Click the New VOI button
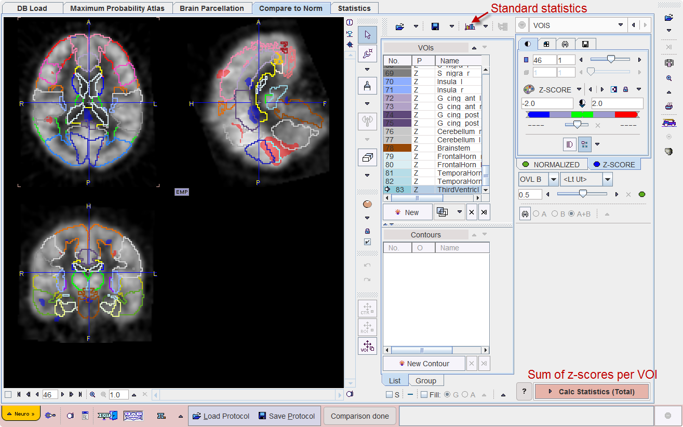The image size is (683, 427). 407,212
